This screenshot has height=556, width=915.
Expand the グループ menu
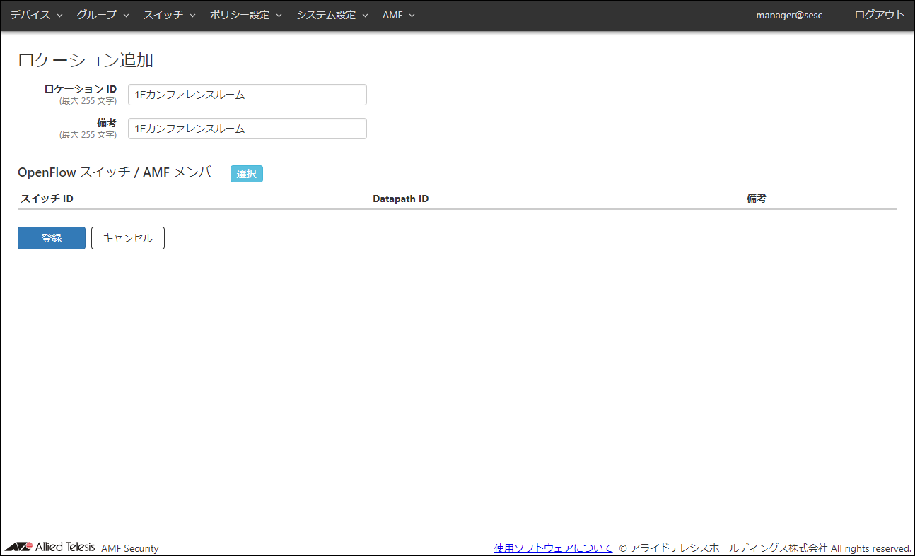103,15
